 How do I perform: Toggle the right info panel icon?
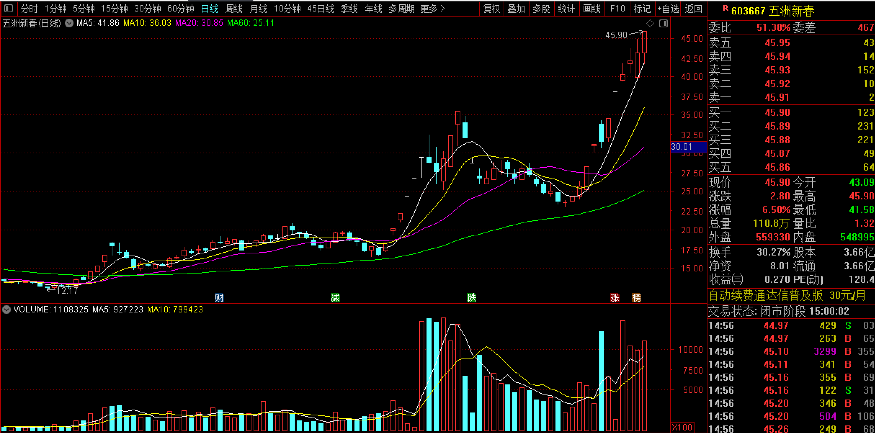point(663,23)
